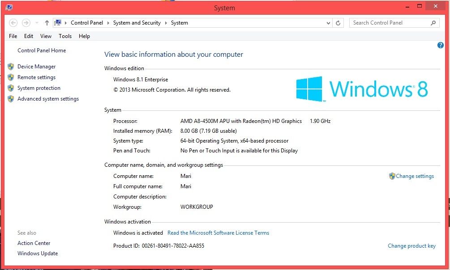
Task: Click the Back navigation arrow
Action: click(13, 23)
